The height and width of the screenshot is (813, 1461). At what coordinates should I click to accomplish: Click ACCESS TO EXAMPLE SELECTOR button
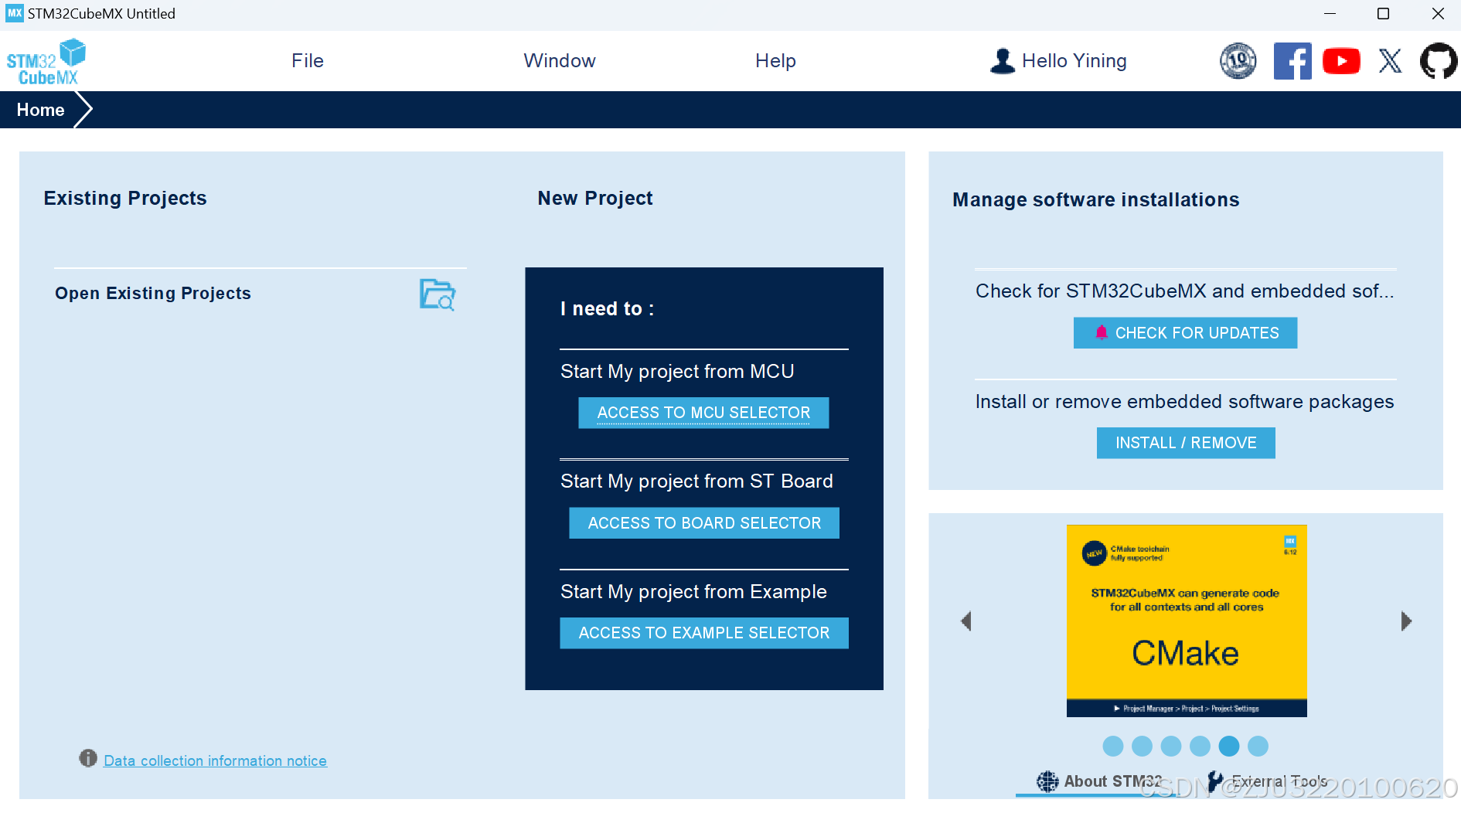tap(704, 633)
